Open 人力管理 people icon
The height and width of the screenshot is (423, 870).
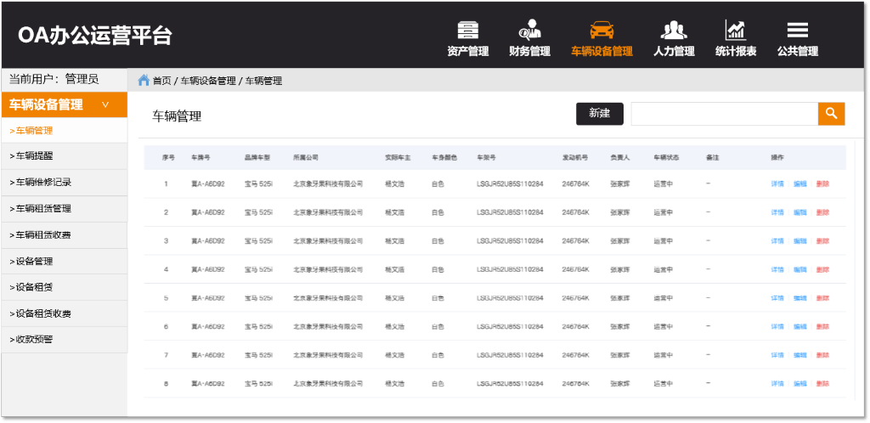click(x=674, y=31)
